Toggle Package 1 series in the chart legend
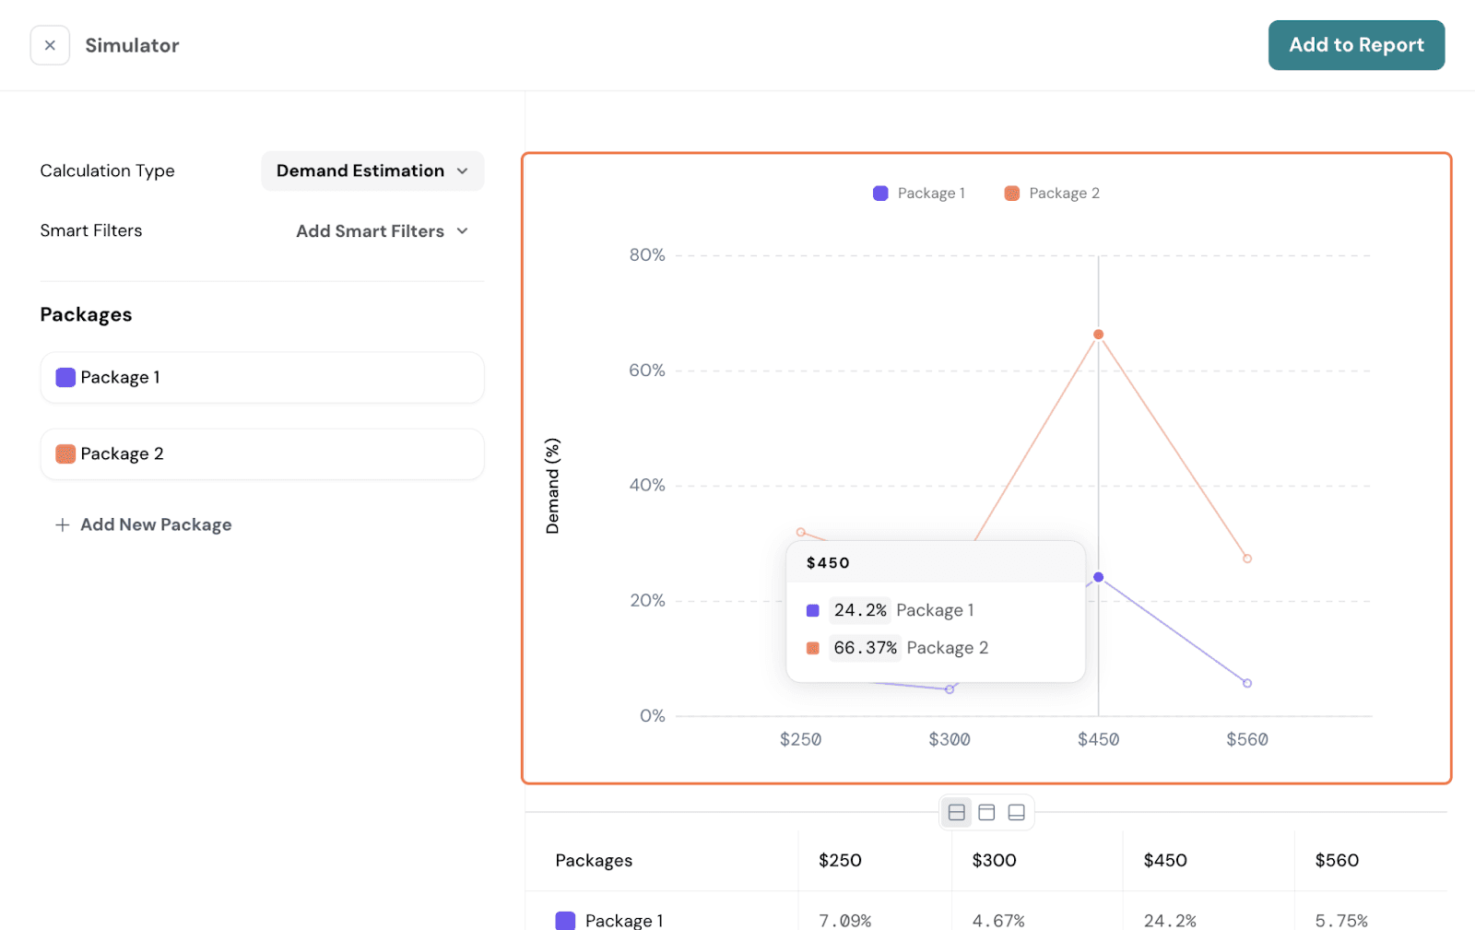Screen dimensions: 1475x930 point(919,193)
